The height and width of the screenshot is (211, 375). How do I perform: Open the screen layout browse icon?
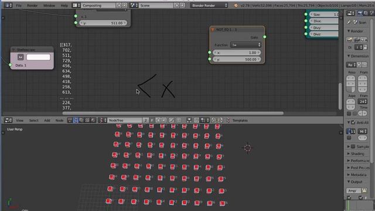76,5
